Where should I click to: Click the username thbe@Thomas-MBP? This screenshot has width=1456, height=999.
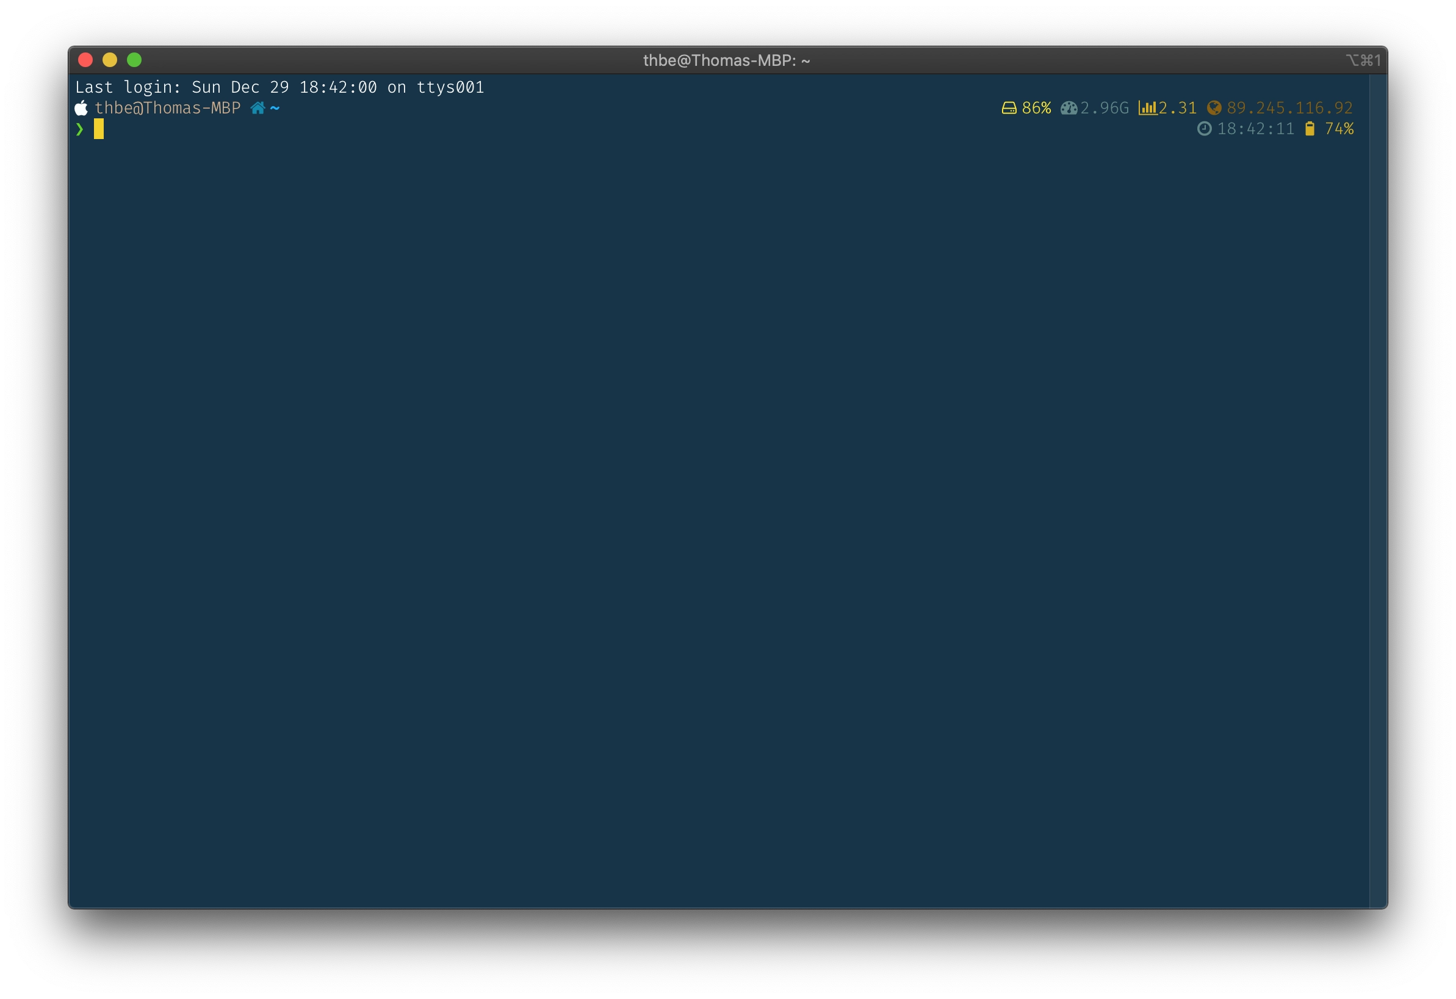(169, 108)
